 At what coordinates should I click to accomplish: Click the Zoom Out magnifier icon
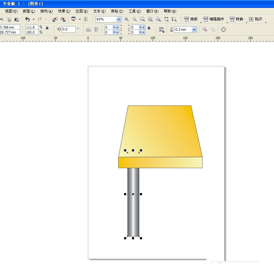[x=135, y=19]
